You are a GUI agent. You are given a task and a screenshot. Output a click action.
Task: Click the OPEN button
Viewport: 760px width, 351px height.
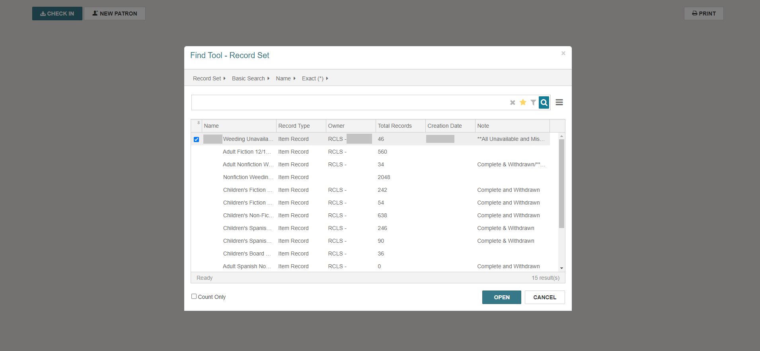click(x=501, y=297)
